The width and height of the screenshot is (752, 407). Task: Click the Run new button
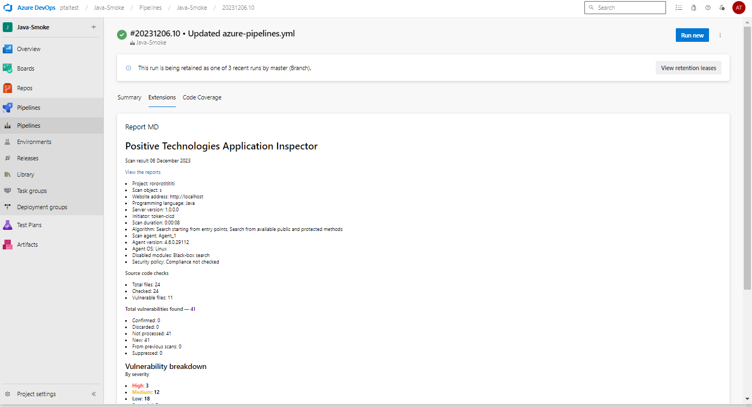click(x=692, y=35)
